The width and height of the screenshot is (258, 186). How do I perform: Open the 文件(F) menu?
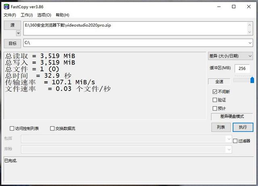(10, 15)
